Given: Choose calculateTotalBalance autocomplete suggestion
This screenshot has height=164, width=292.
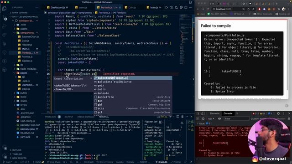Looking at the screenshot, I should coord(133,82).
